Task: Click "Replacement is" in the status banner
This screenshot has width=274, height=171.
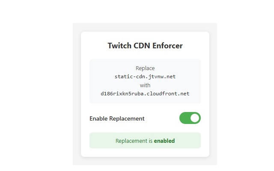Action: 134,141
